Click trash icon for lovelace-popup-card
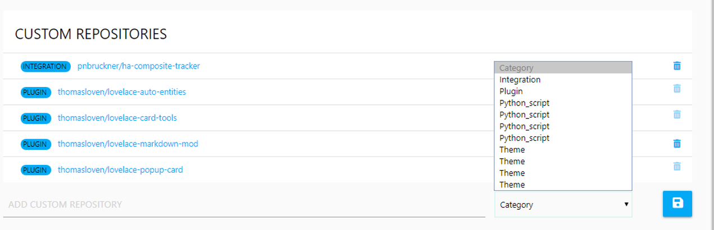714x230 pixels. (677, 166)
